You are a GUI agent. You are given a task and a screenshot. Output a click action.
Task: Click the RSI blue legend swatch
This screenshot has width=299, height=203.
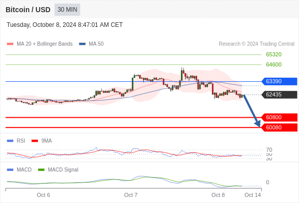pyautogui.click(x=10, y=141)
